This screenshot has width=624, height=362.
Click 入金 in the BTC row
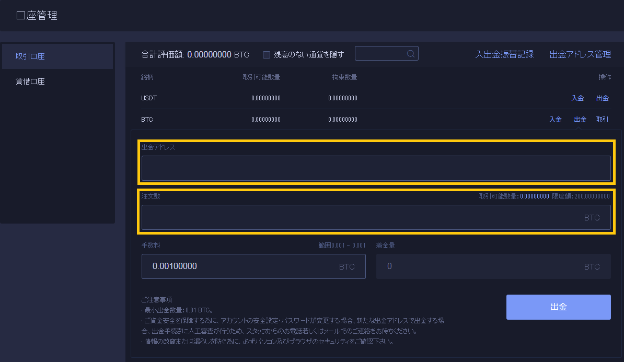(555, 120)
